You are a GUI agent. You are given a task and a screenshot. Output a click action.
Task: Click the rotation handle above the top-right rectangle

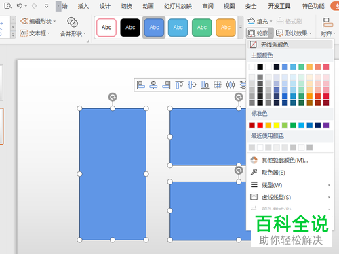(239, 97)
